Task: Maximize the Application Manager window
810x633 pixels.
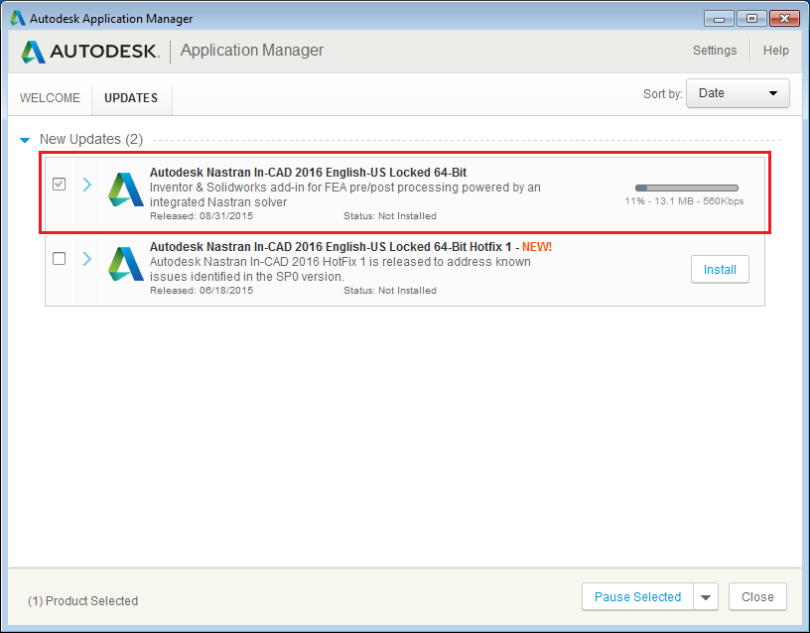Action: (751, 19)
